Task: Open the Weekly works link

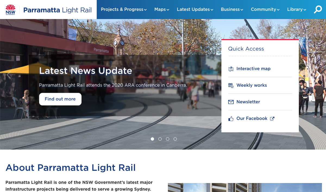Action: tap(252, 85)
